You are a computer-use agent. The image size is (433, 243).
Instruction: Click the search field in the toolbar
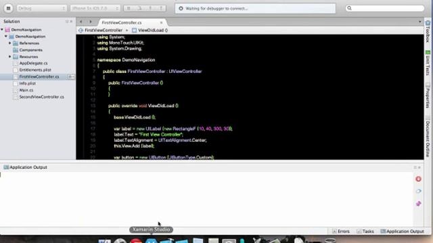(x=385, y=8)
